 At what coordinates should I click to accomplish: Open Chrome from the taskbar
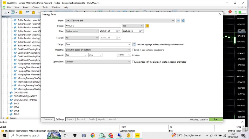[93, 135]
